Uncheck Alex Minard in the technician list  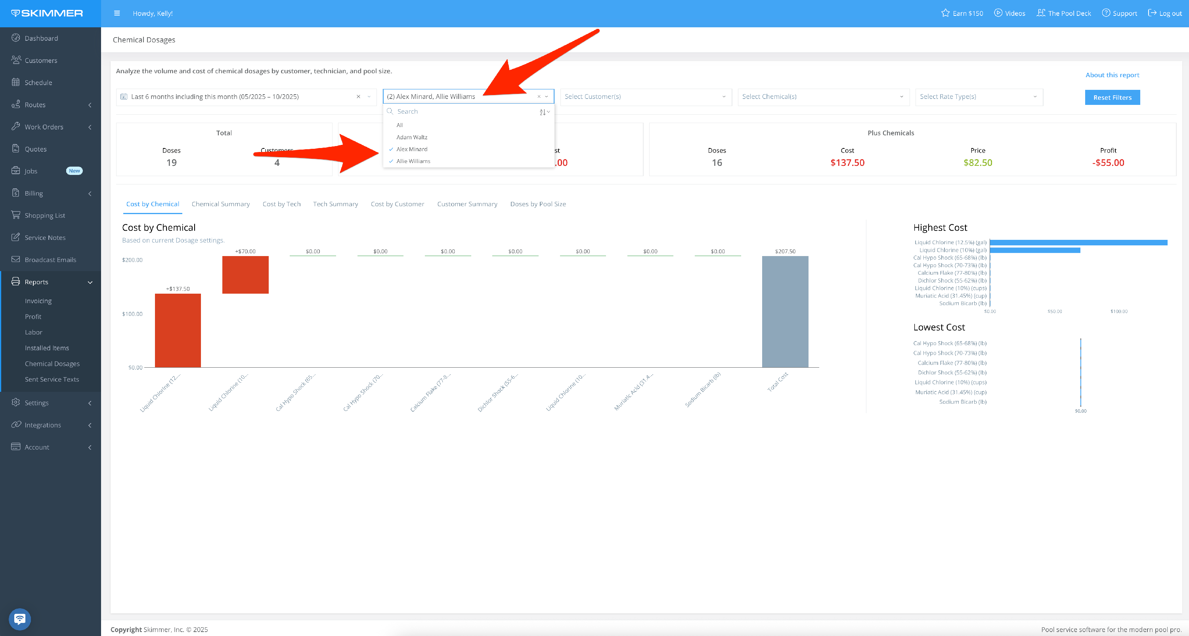[412, 149]
